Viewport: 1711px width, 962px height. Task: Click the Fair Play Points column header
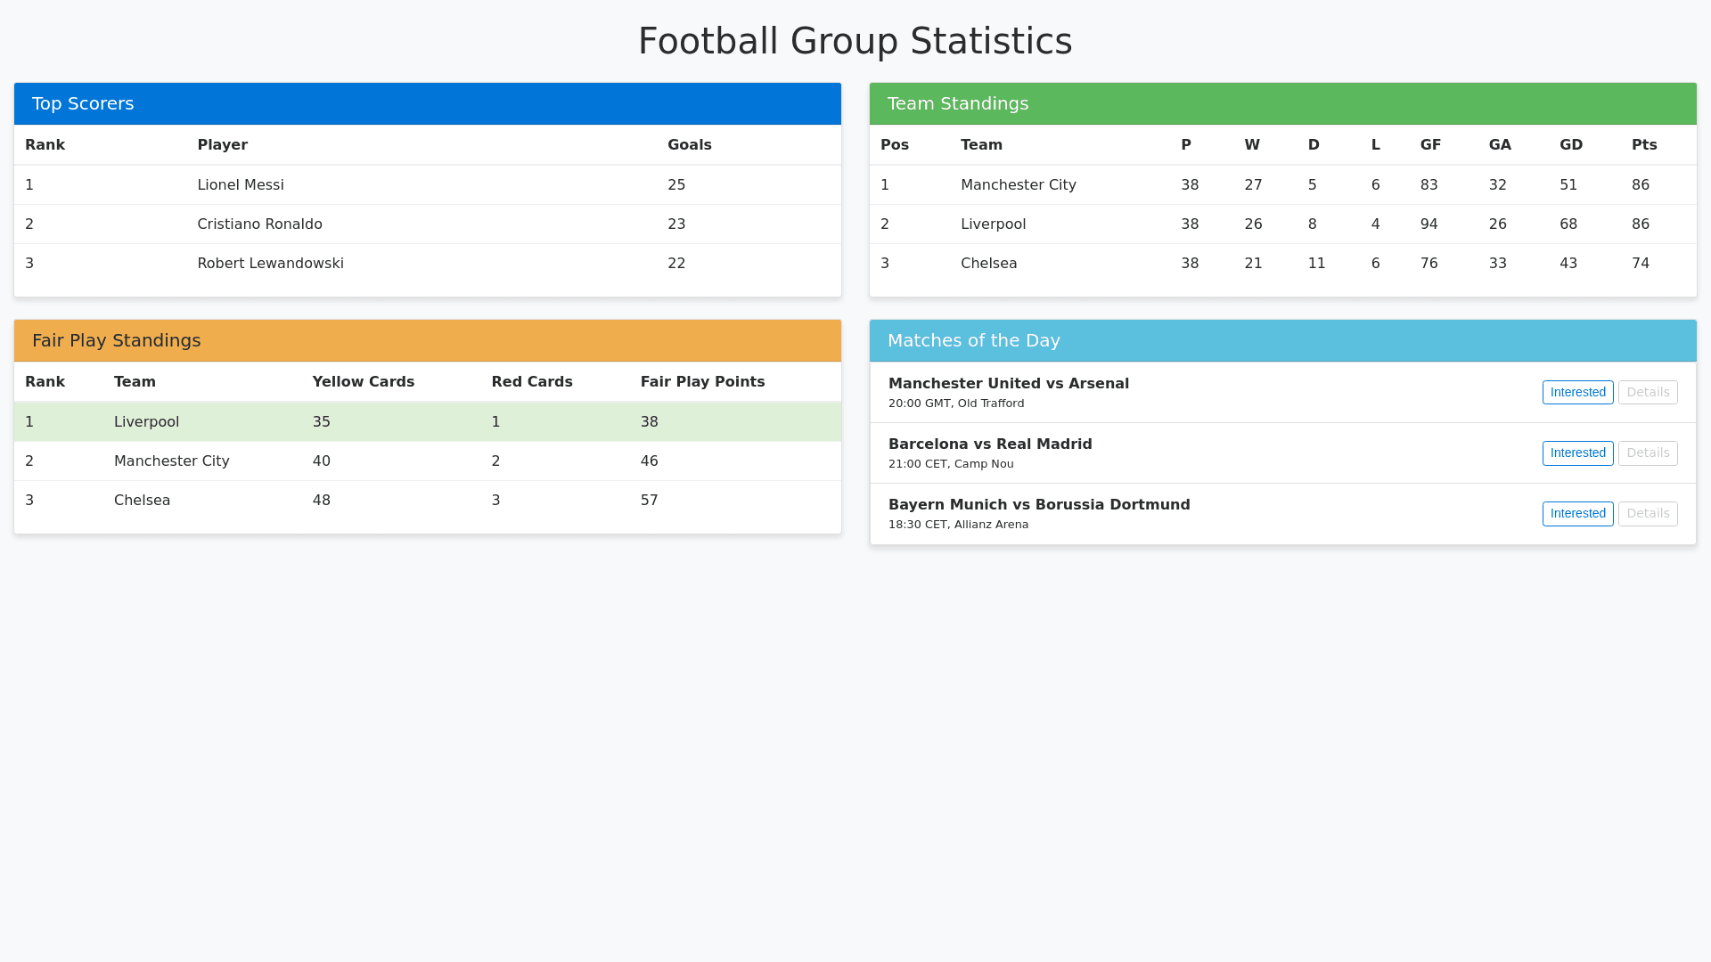[702, 382]
